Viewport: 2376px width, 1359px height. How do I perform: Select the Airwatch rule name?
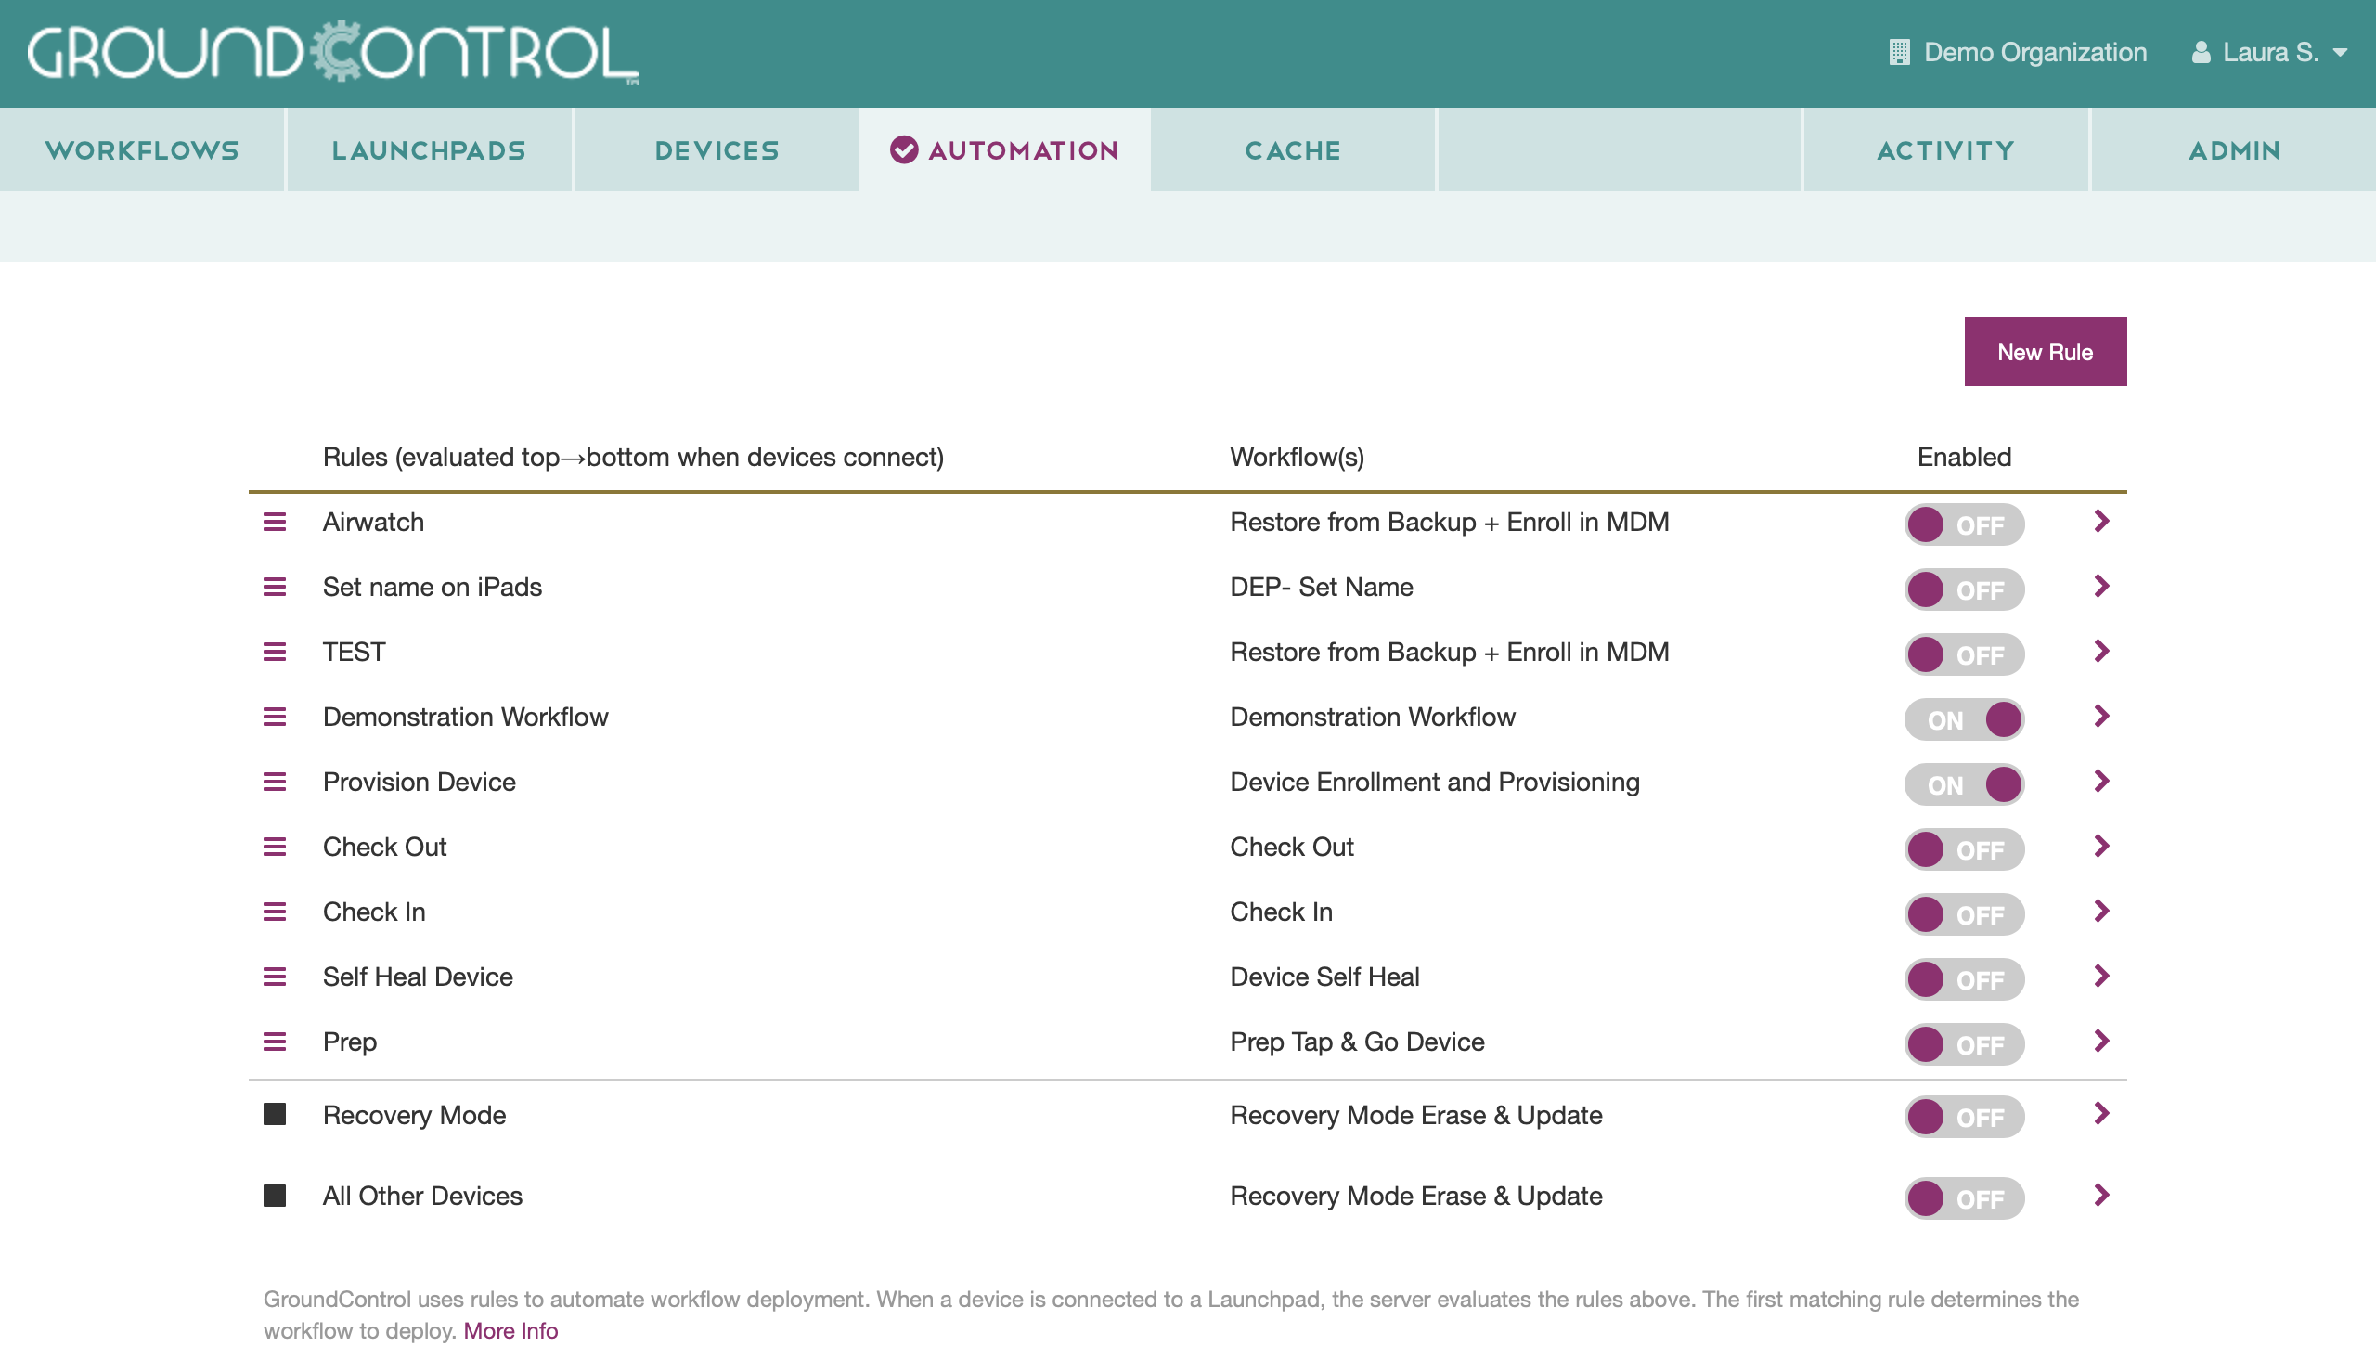pyautogui.click(x=373, y=523)
